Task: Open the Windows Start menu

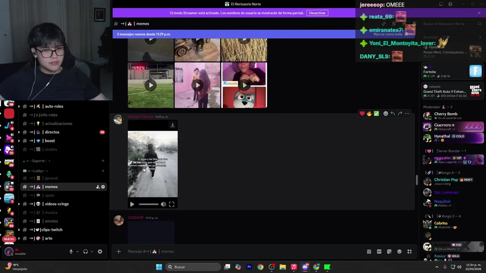Action: 159,267
